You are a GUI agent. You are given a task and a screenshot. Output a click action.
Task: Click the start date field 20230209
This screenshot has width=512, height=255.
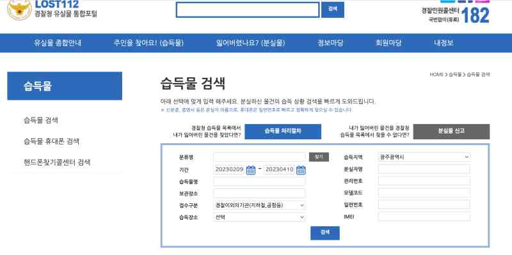(x=229, y=170)
